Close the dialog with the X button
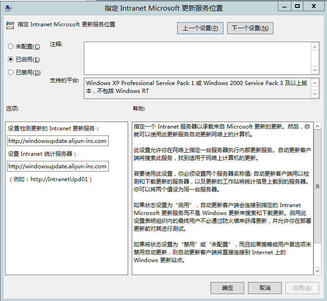The width and height of the screenshot is (327, 301). [x=314, y=6]
